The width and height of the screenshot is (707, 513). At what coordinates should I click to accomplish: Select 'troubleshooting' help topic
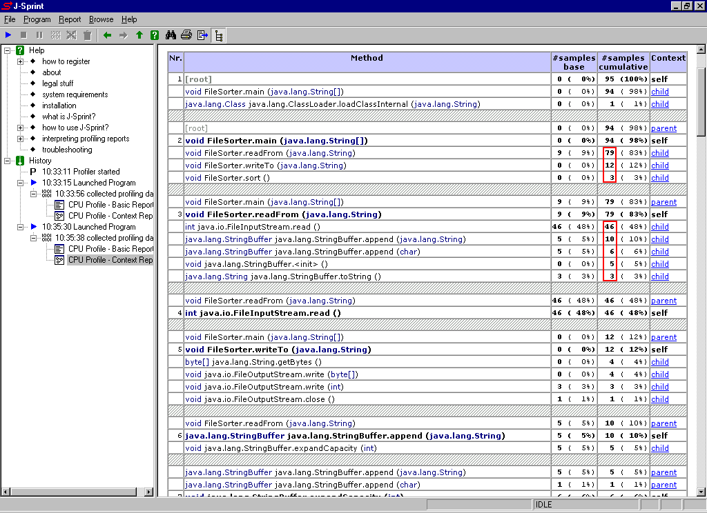tap(67, 150)
